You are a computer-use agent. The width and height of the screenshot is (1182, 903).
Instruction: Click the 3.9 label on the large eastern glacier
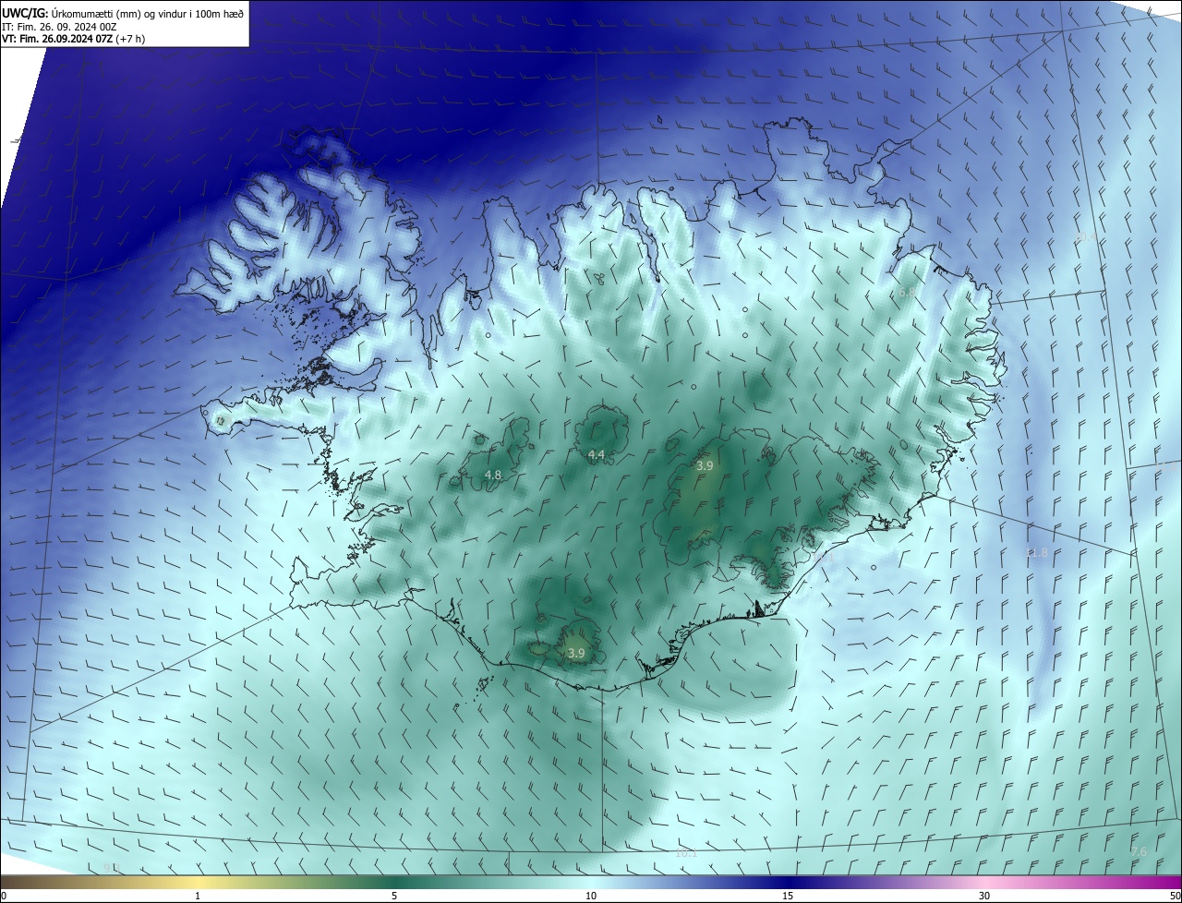[705, 466]
